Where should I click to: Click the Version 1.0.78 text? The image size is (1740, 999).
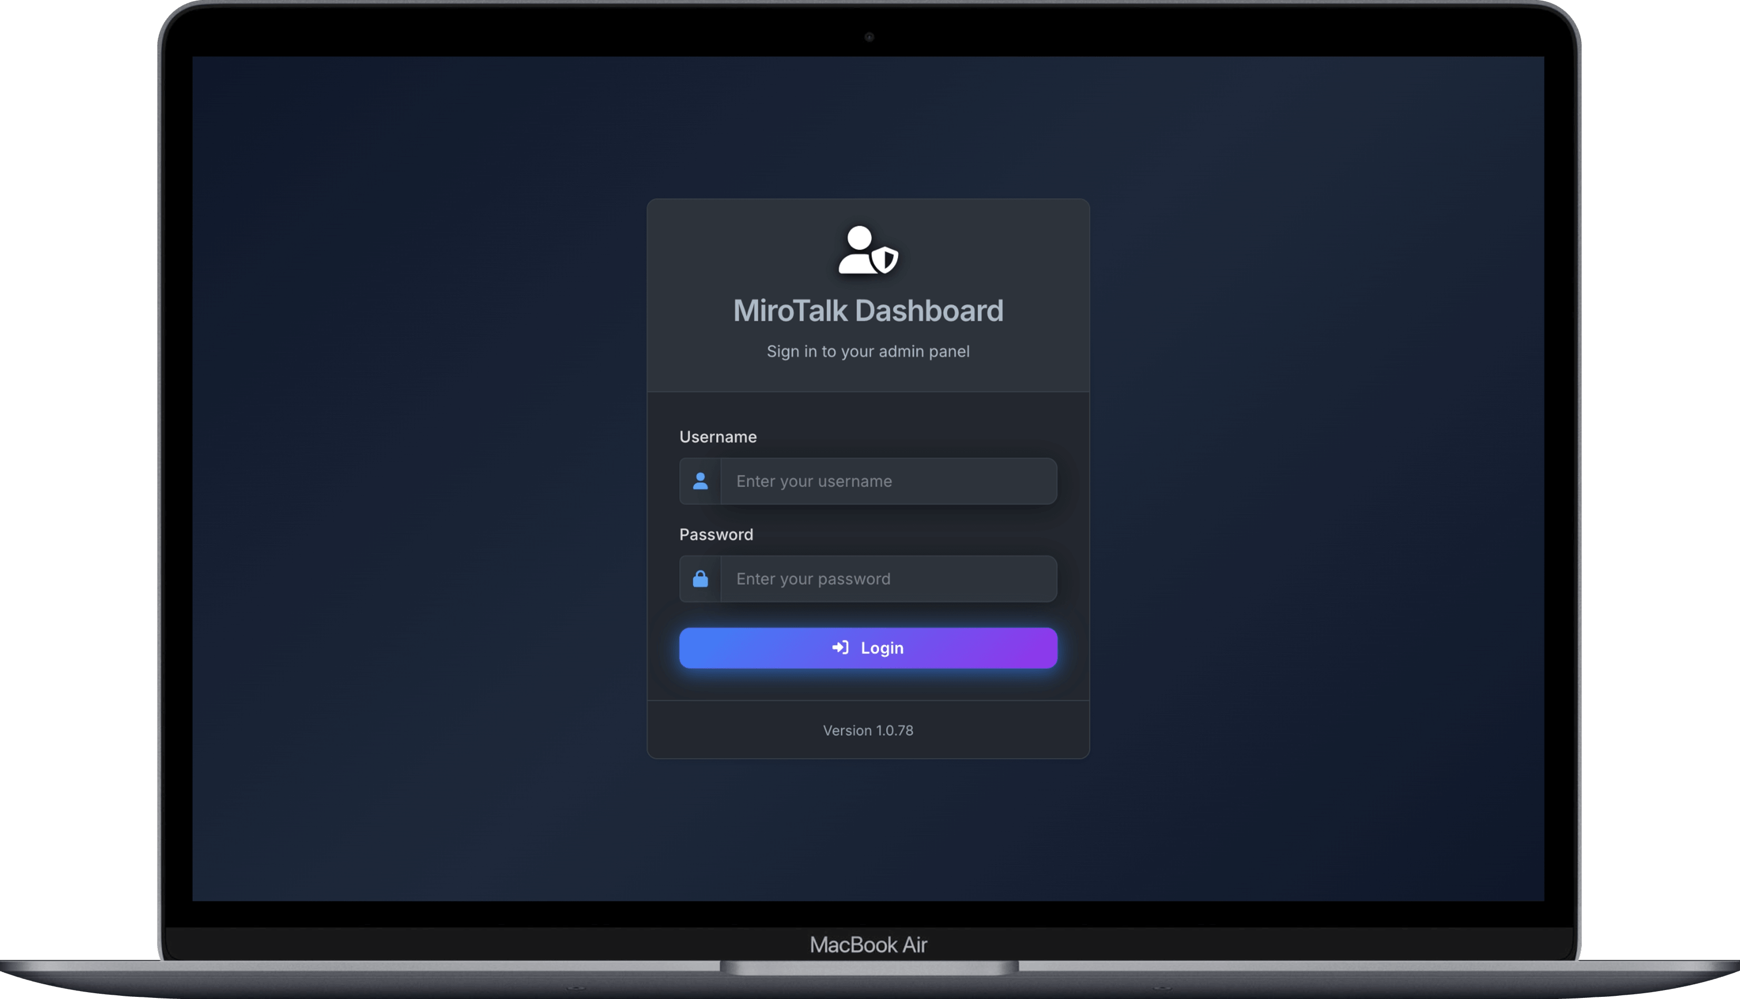coord(867,730)
